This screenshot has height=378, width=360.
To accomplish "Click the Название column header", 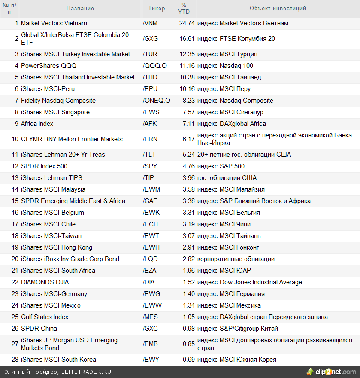I will [x=80, y=9].
